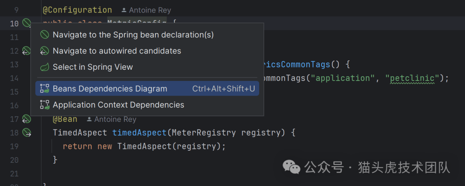Click the autowired gutter icon on line 12
Image resolution: width=465 pixels, height=186 pixels.
27,51
